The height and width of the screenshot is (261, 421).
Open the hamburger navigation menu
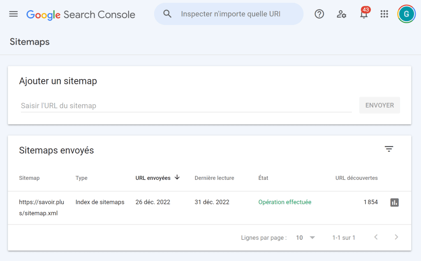tap(14, 14)
